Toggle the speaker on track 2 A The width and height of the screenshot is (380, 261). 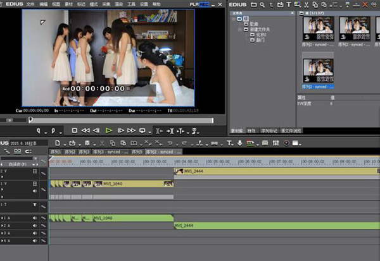pyautogui.click(x=36, y=226)
